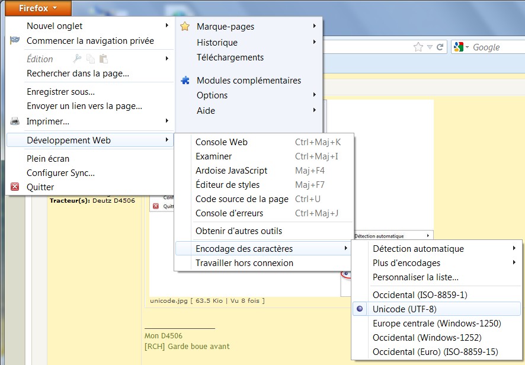Image resolution: width=525 pixels, height=365 pixels.
Task: Open Console Web
Action: coord(264,142)
